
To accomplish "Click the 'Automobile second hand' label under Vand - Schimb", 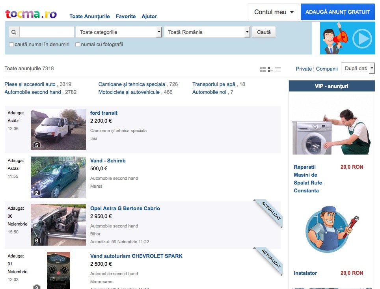I will (114, 179).
